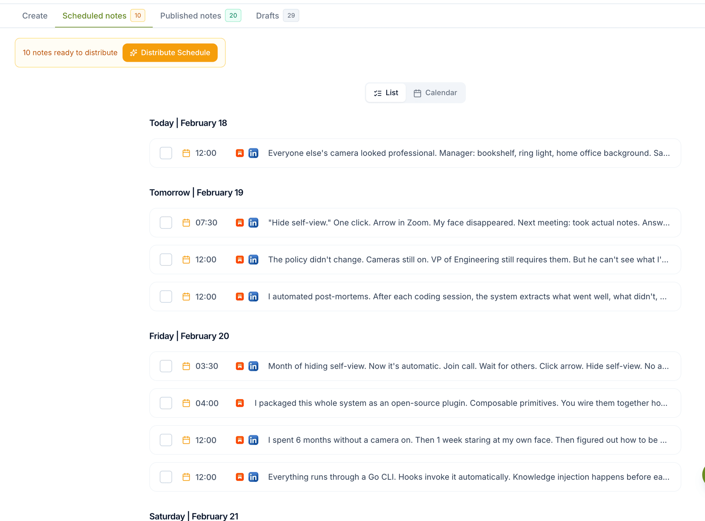The width and height of the screenshot is (705, 521).
Task: Click the Scheduled notes count badge
Action: 138,16
